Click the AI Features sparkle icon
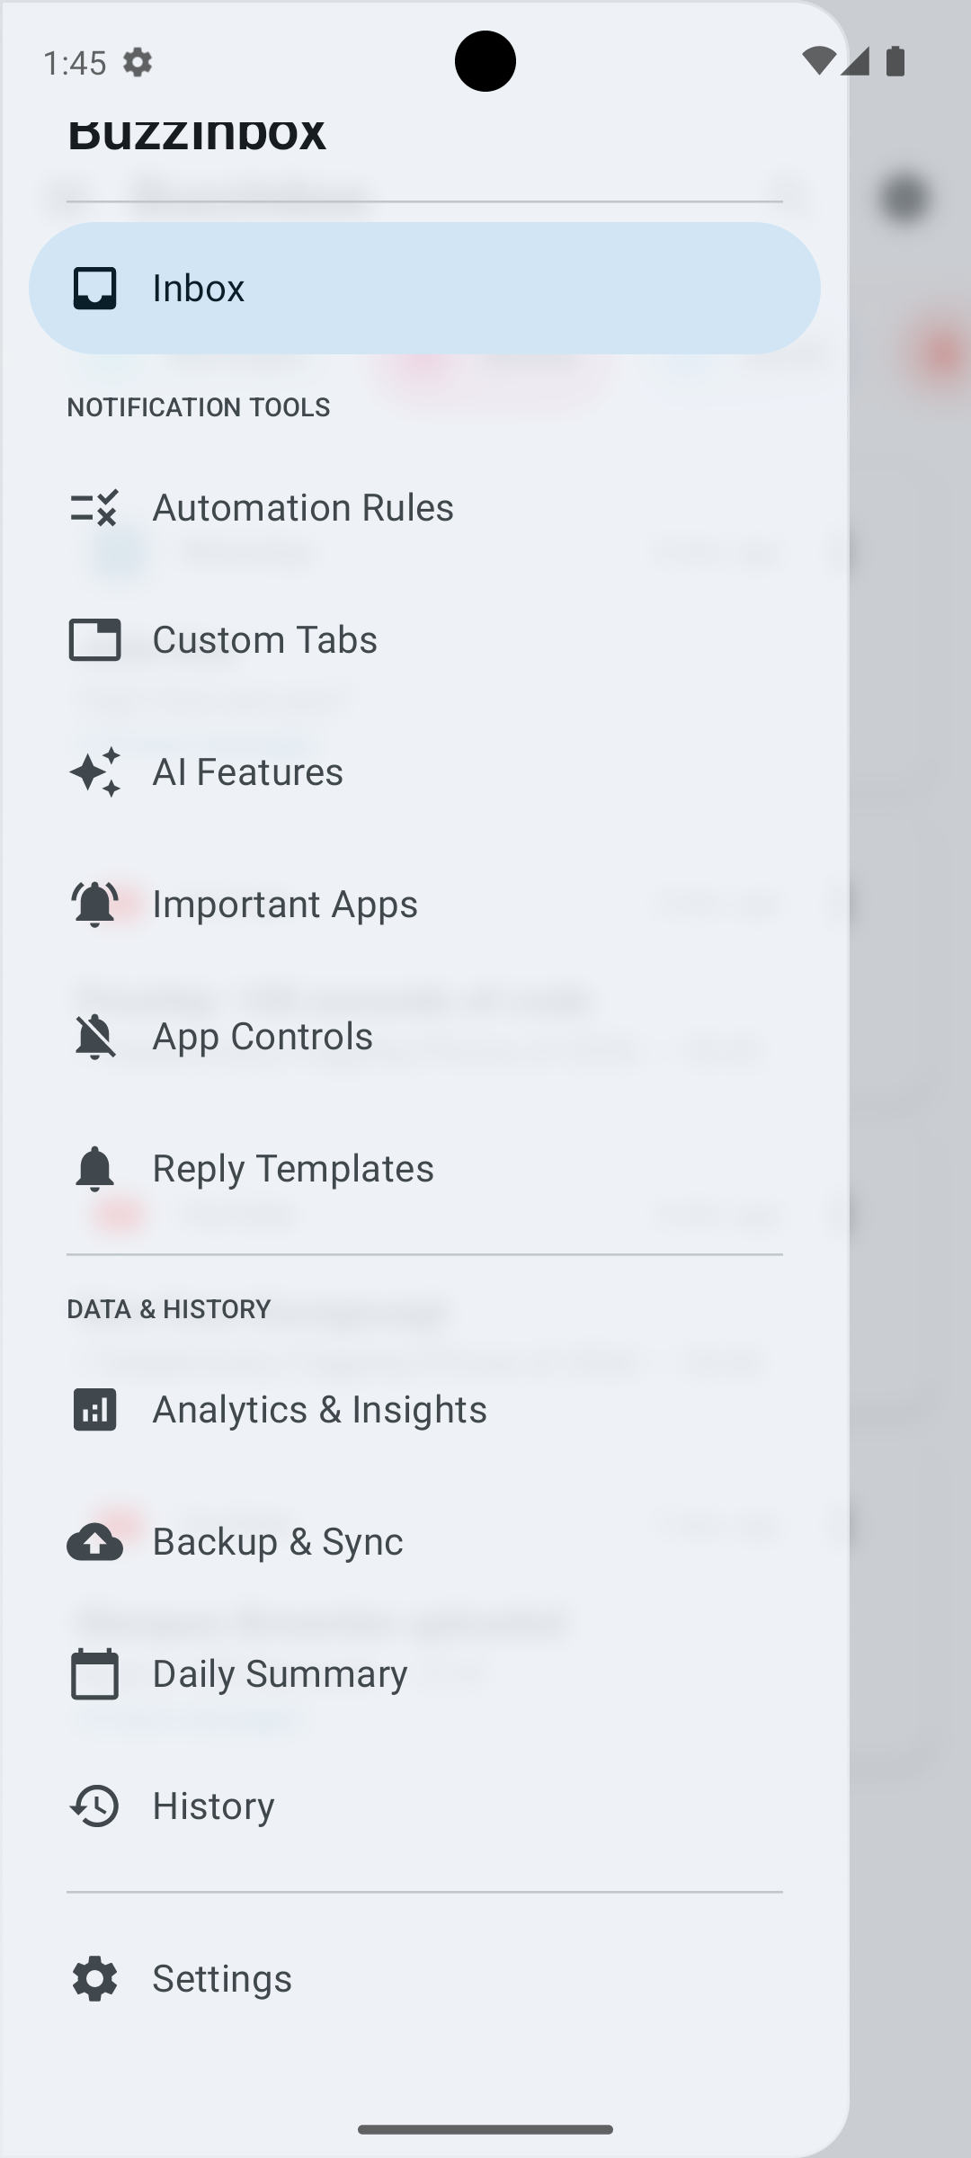Screen dimensions: 971x2158 (94, 771)
